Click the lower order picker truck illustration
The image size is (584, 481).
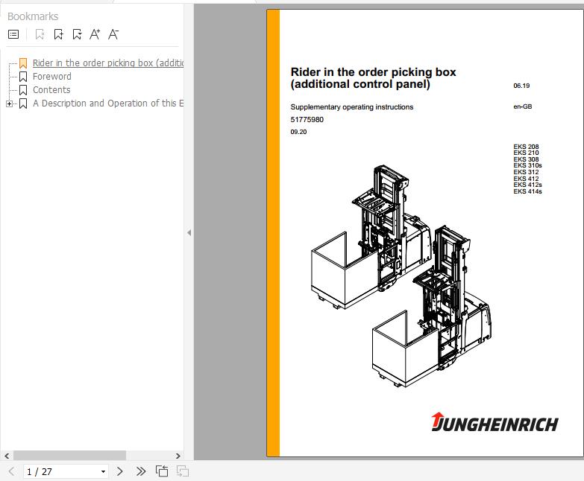(432, 307)
